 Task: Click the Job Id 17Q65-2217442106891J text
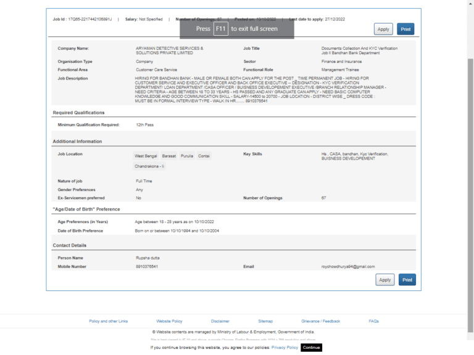click(x=82, y=19)
